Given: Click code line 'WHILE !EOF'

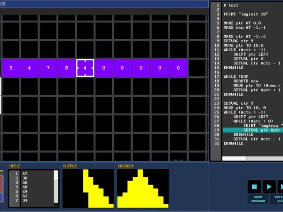Looking at the screenshot, I should click(236, 76).
